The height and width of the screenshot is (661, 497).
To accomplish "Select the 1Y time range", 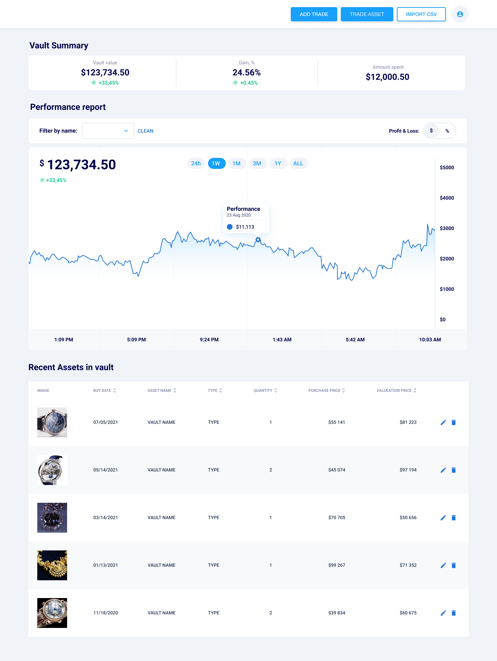I will click(x=278, y=164).
